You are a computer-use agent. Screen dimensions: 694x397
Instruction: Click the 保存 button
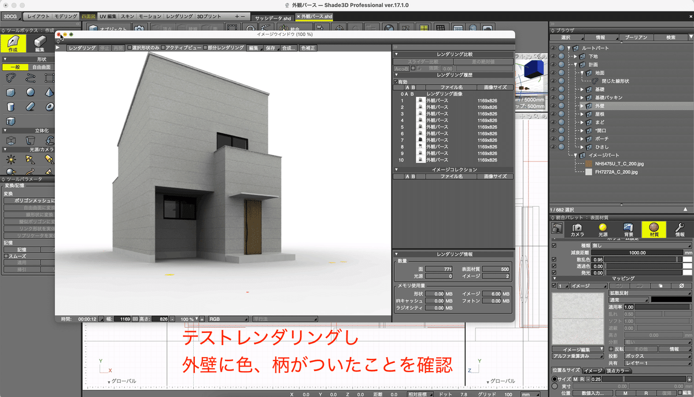tap(271, 48)
